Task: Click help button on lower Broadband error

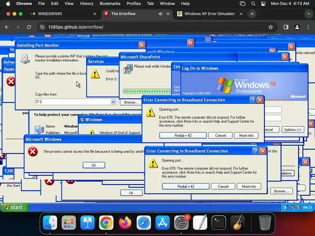Action: [256, 151]
